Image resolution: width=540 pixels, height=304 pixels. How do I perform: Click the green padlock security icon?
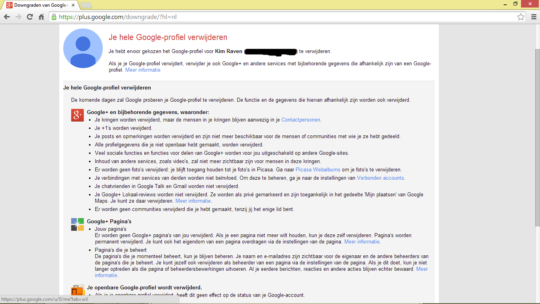[54, 17]
